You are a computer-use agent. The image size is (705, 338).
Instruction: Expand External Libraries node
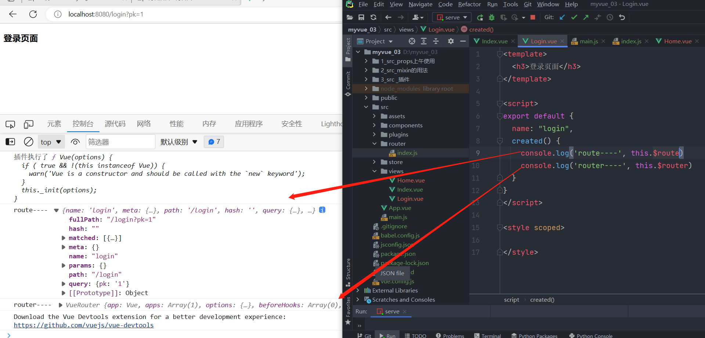358,290
